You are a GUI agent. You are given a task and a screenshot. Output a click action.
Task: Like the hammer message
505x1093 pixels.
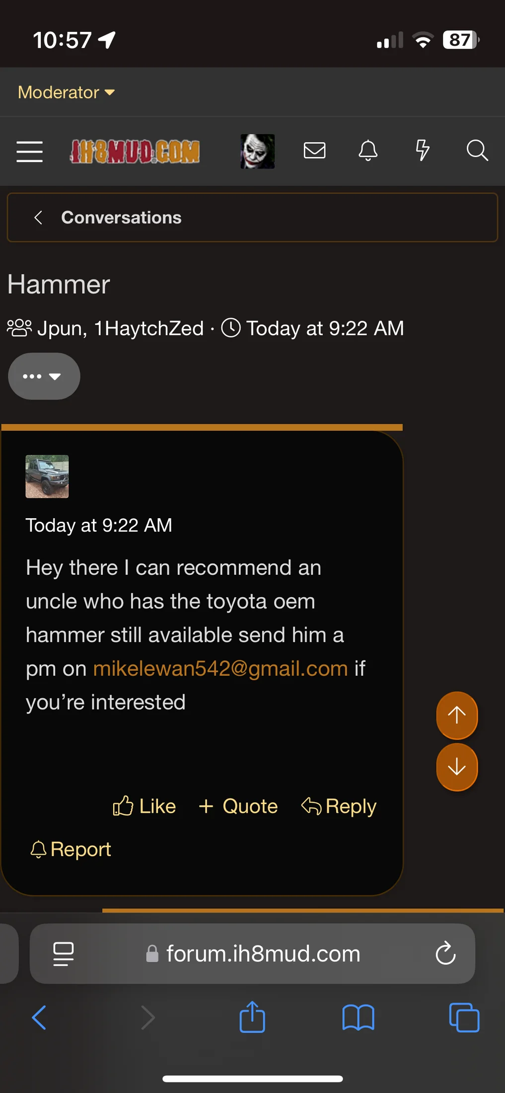click(144, 806)
